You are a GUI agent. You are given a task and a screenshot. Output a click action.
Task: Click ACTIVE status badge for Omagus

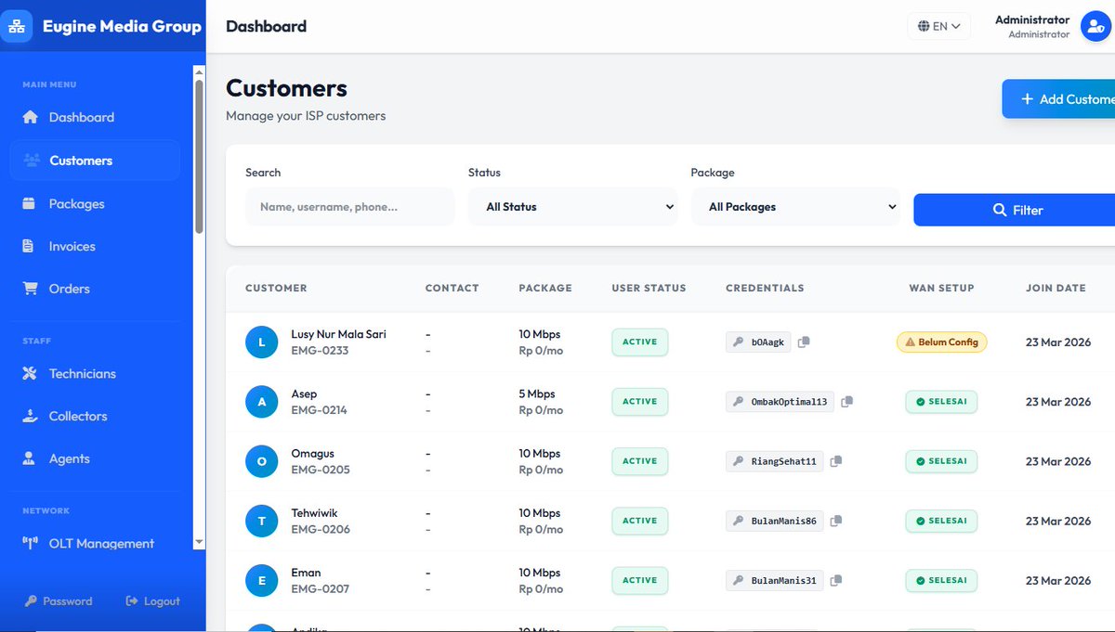(639, 461)
